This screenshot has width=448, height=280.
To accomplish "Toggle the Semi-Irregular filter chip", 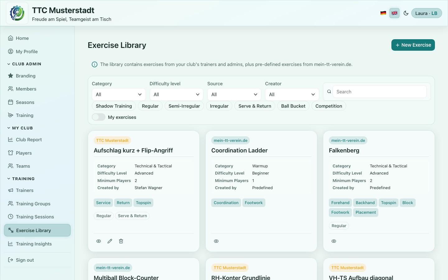I will click(x=184, y=106).
